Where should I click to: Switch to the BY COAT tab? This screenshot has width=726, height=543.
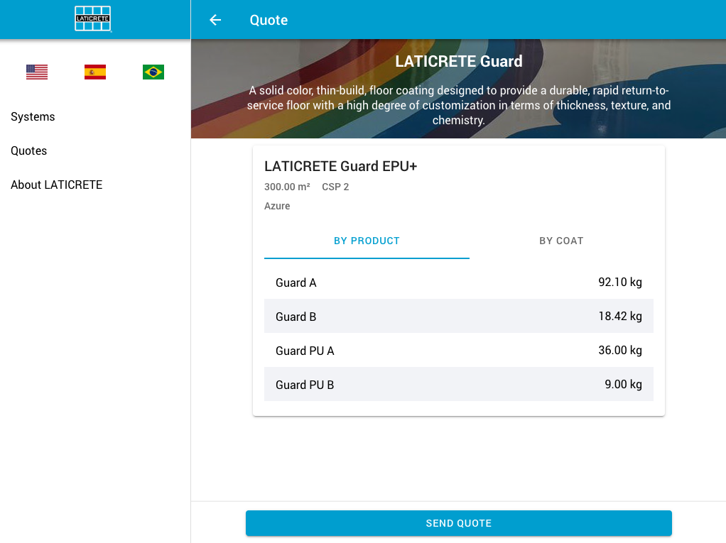561,241
